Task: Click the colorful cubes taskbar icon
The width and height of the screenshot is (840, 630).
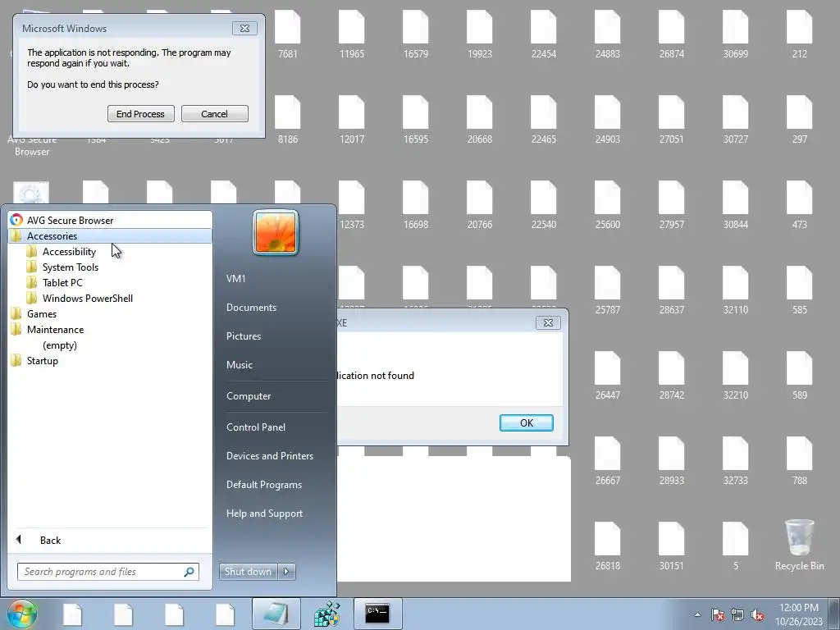Action: coord(326,614)
